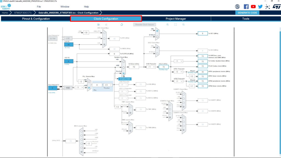Select LSI in the RTC Clock Mux
This screenshot has height=158, width=281.
(104, 44)
